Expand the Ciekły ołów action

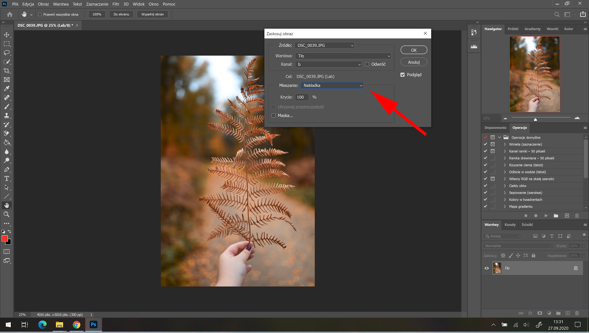coord(505,186)
